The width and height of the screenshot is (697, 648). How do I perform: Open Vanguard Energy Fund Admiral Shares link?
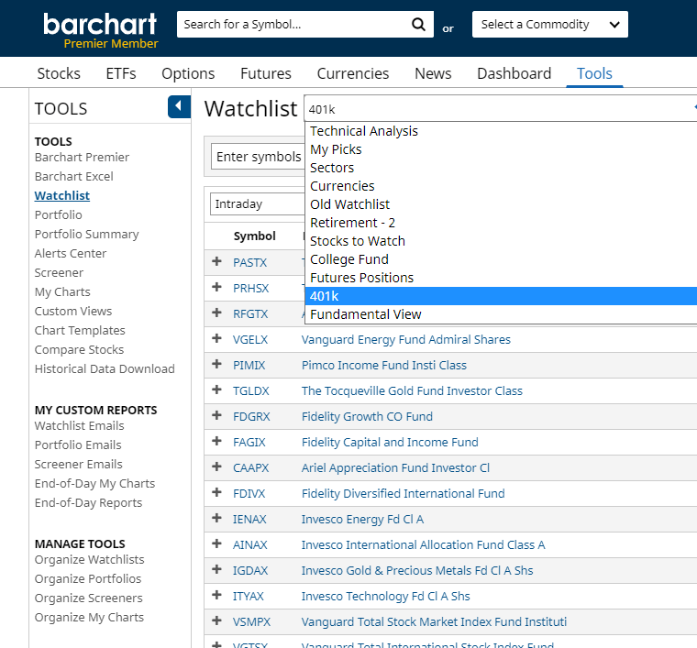point(406,339)
